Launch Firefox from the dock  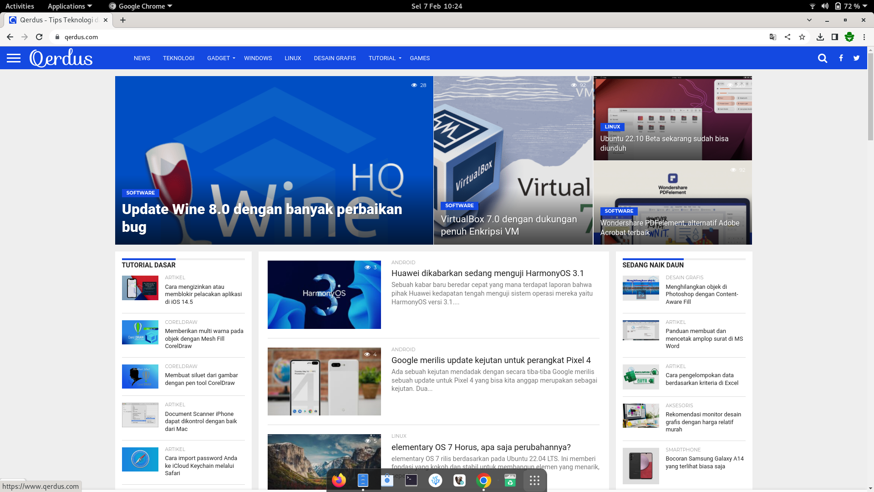click(x=339, y=480)
